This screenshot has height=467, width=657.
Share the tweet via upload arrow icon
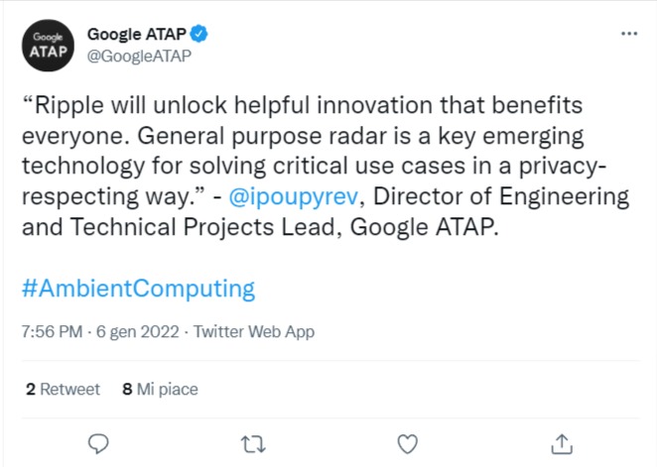point(561,441)
